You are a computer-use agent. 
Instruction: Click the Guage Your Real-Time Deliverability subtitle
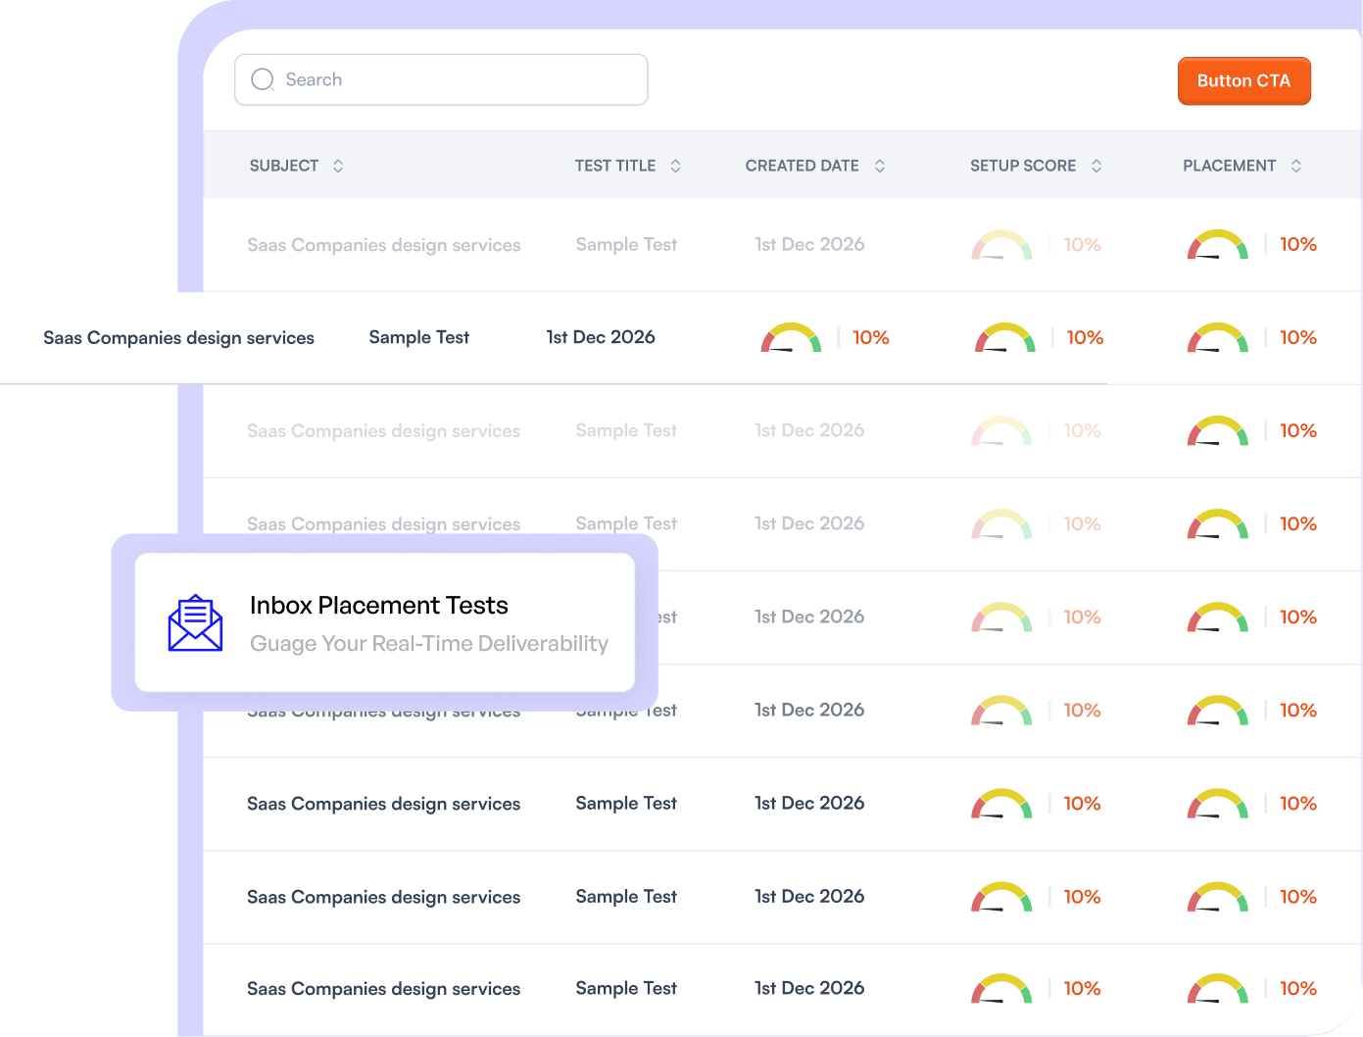[x=429, y=644]
